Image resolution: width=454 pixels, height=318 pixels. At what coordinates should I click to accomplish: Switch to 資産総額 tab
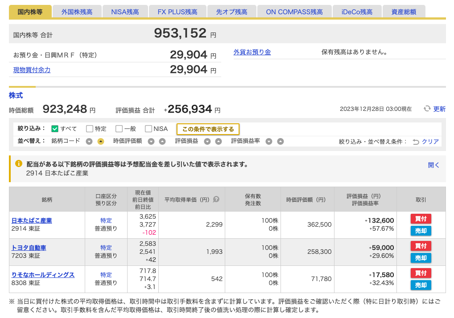[404, 12]
